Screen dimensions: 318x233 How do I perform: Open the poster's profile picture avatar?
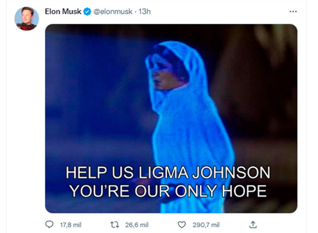pyautogui.click(x=27, y=18)
